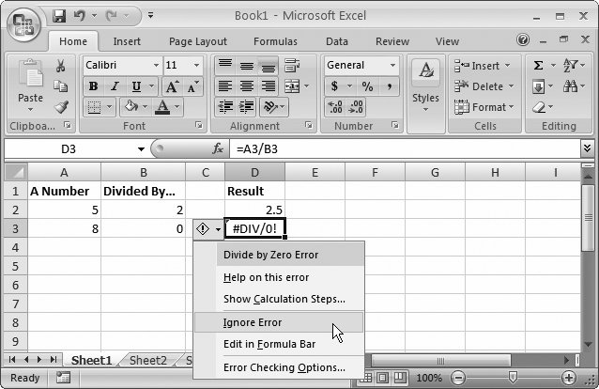599x389 pixels.
Task: Open Name Box dropdown arrow
Action: click(141, 149)
